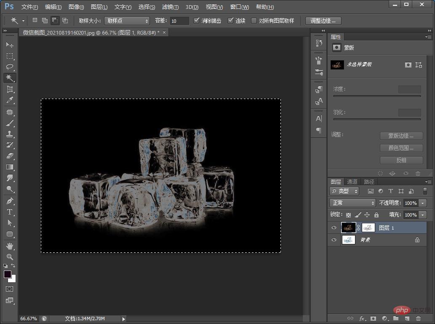The image size is (435, 324).
Task: Expand the 不透明度 opacity dropdown arrow
Action: 423,203
